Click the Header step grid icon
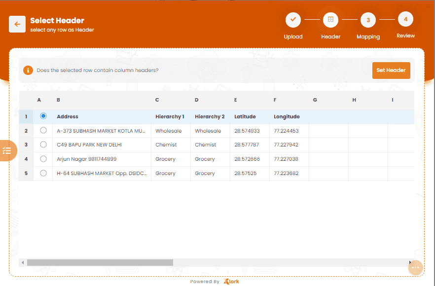Viewport: 435px width, 286px height. tap(330, 20)
